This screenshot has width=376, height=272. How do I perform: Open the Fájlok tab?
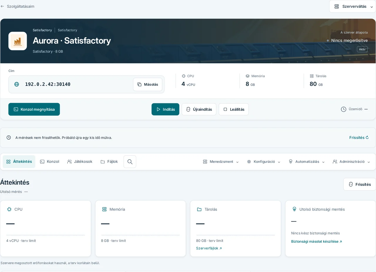(x=109, y=162)
